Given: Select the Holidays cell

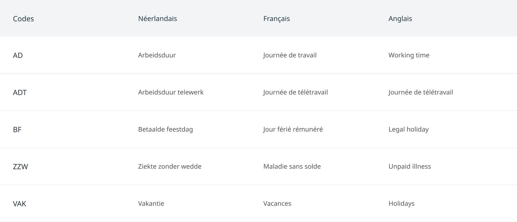Looking at the screenshot, I should 401,203.
